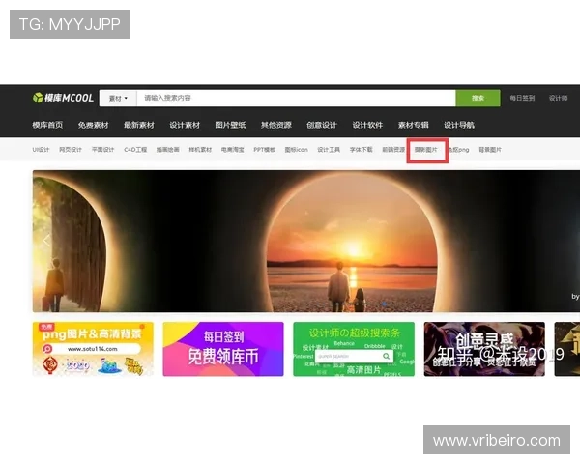Select the C4D工程 sub-category

[135, 150]
